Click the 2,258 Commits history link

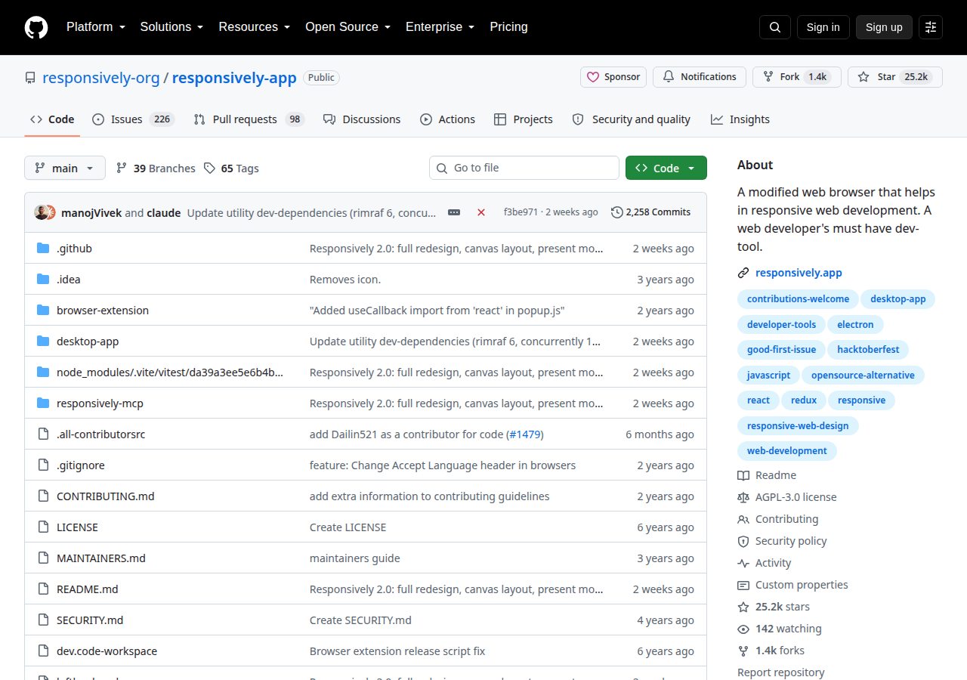tap(650, 212)
